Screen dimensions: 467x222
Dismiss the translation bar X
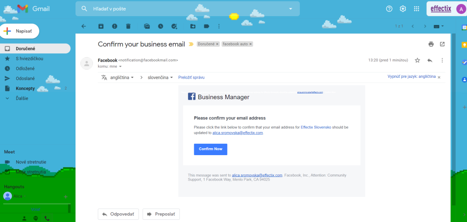click(x=439, y=77)
